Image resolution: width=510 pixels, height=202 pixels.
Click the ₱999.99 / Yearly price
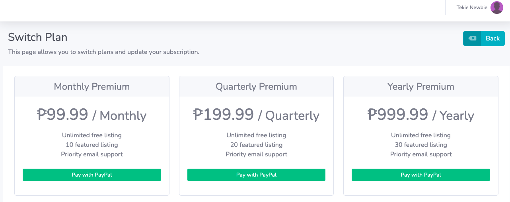tap(421, 115)
